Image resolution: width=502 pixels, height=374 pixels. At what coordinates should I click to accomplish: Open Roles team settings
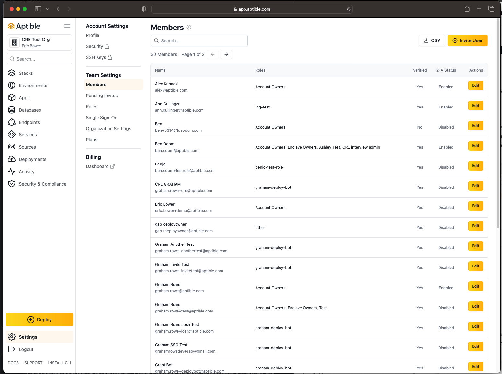(x=92, y=107)
